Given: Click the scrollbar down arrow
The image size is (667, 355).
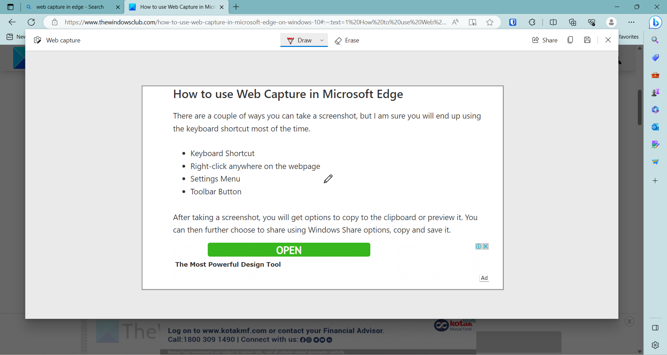Looking at the screenshot, I should point(640,352).
